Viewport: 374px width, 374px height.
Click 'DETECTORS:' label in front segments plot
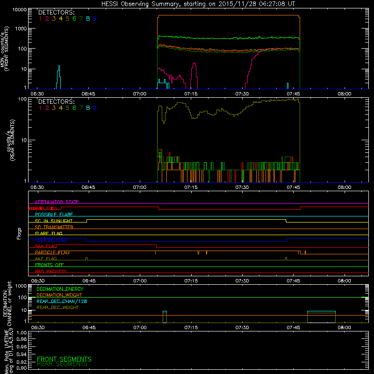click(x=56, y=12)
